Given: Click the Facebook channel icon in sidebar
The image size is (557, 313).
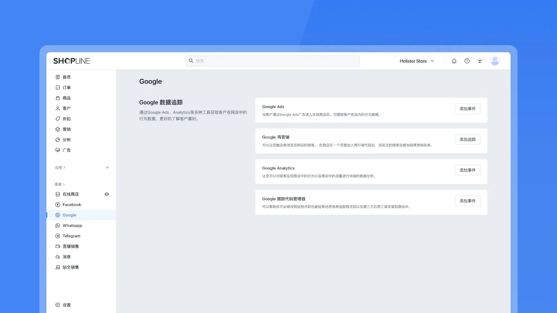Looking at the screenshot, I should click(x=58, y=205).
